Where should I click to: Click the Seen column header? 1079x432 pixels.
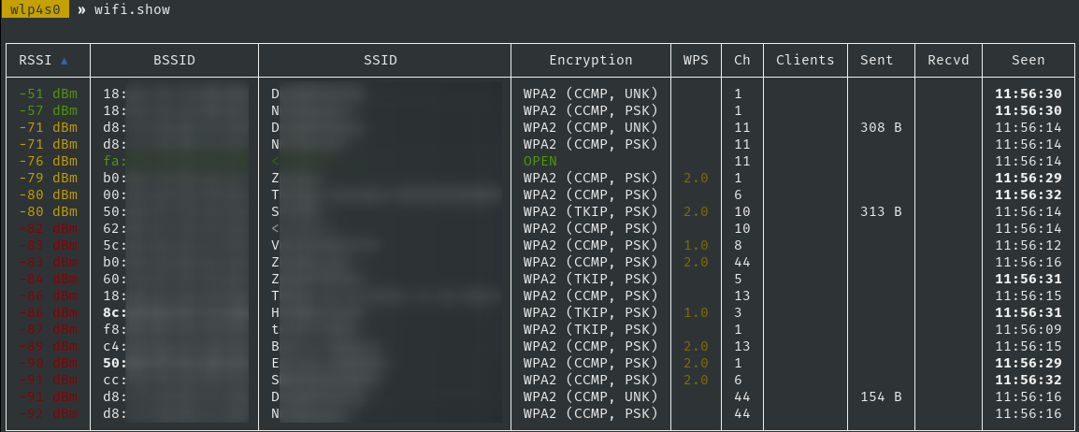[1028, 60]
